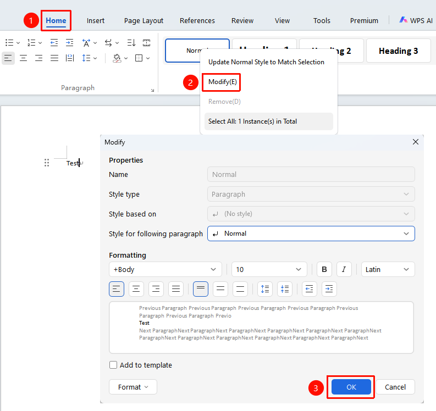Open the View tab
436x411 pixels.
click(x=282, y=20)
